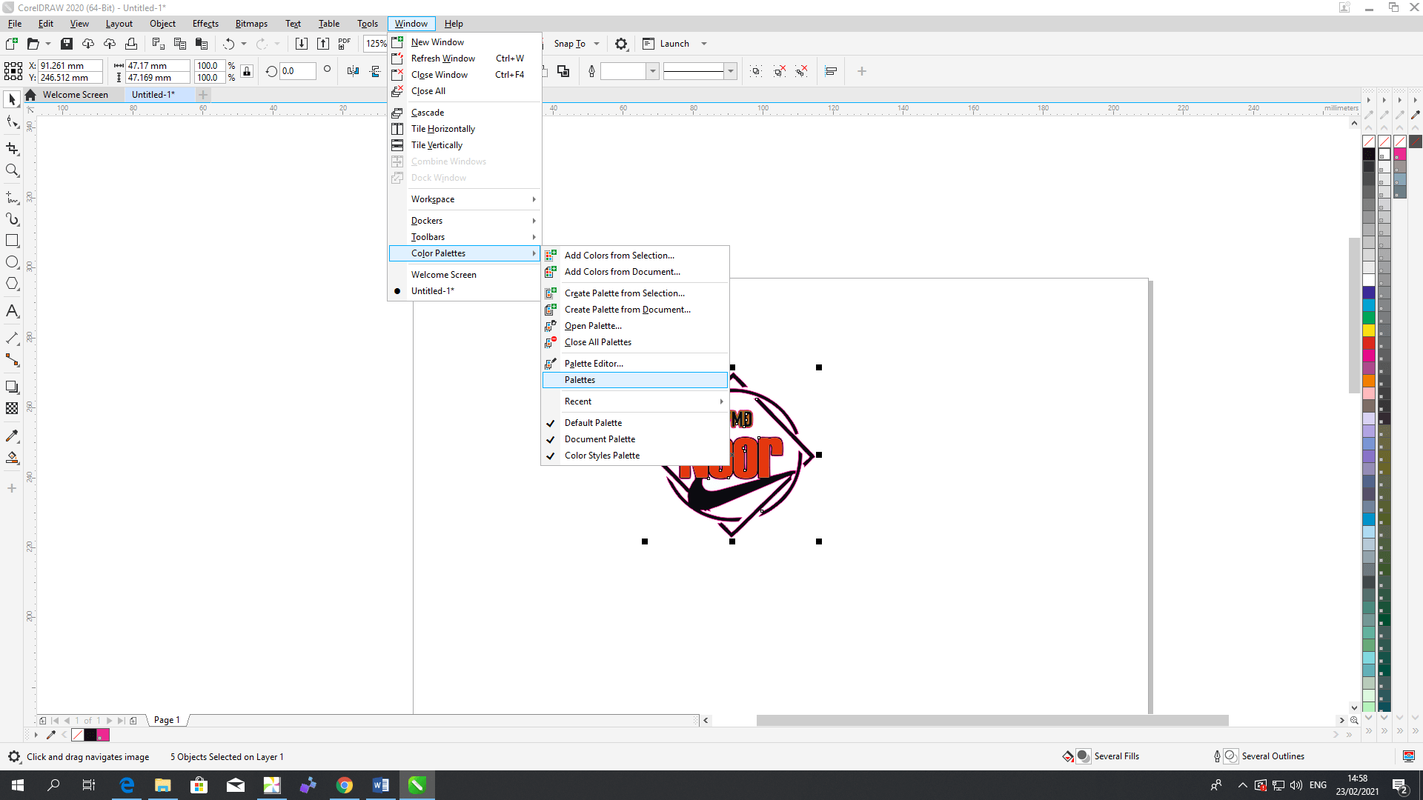Expand the Toolbars submenu
Viewport: 1423px width, 800px height.
point(464,237)
